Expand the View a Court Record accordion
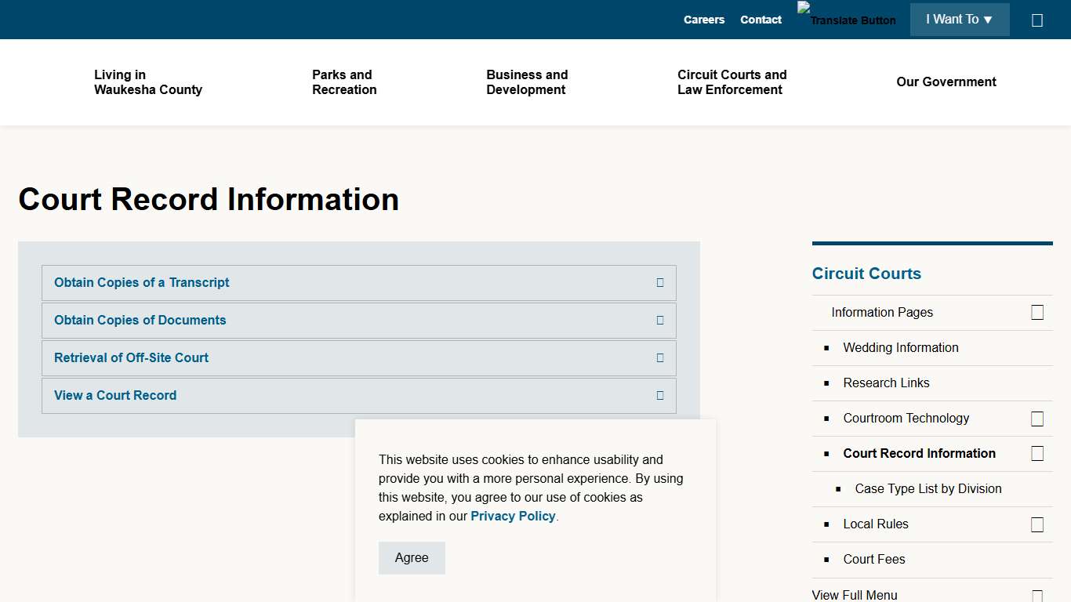 tap(114, 395)
